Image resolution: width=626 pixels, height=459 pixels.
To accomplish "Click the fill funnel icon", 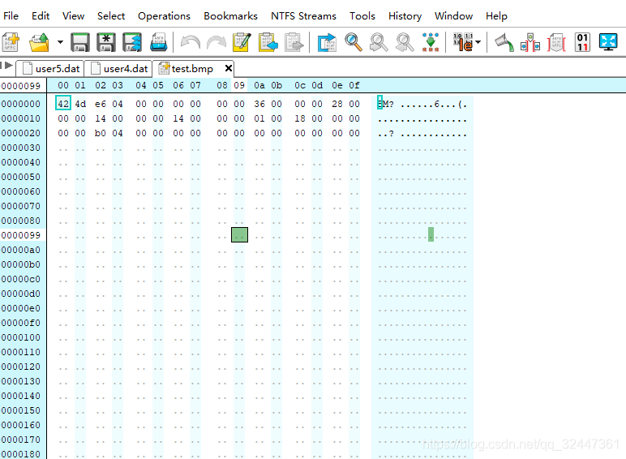I will [x=504, y=42].
